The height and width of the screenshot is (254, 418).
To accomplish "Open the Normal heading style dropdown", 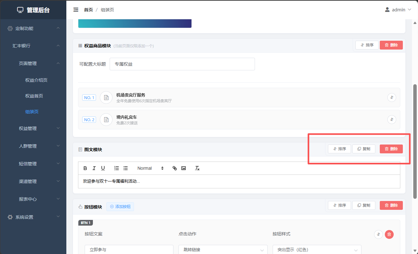I will click(x=150, y=168).
